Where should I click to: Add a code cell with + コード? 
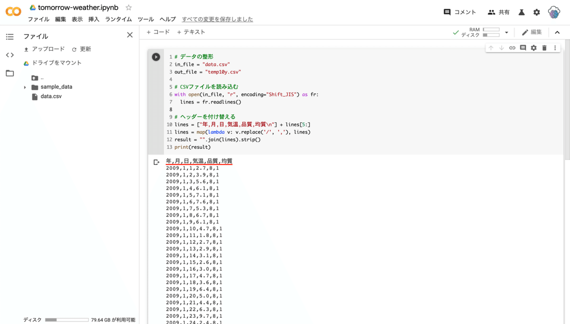[158, 32]
